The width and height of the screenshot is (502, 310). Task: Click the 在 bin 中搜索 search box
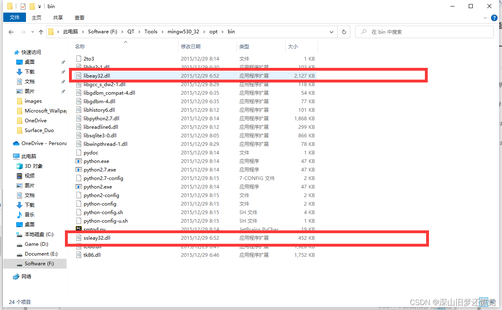click(x=424, y=31)
